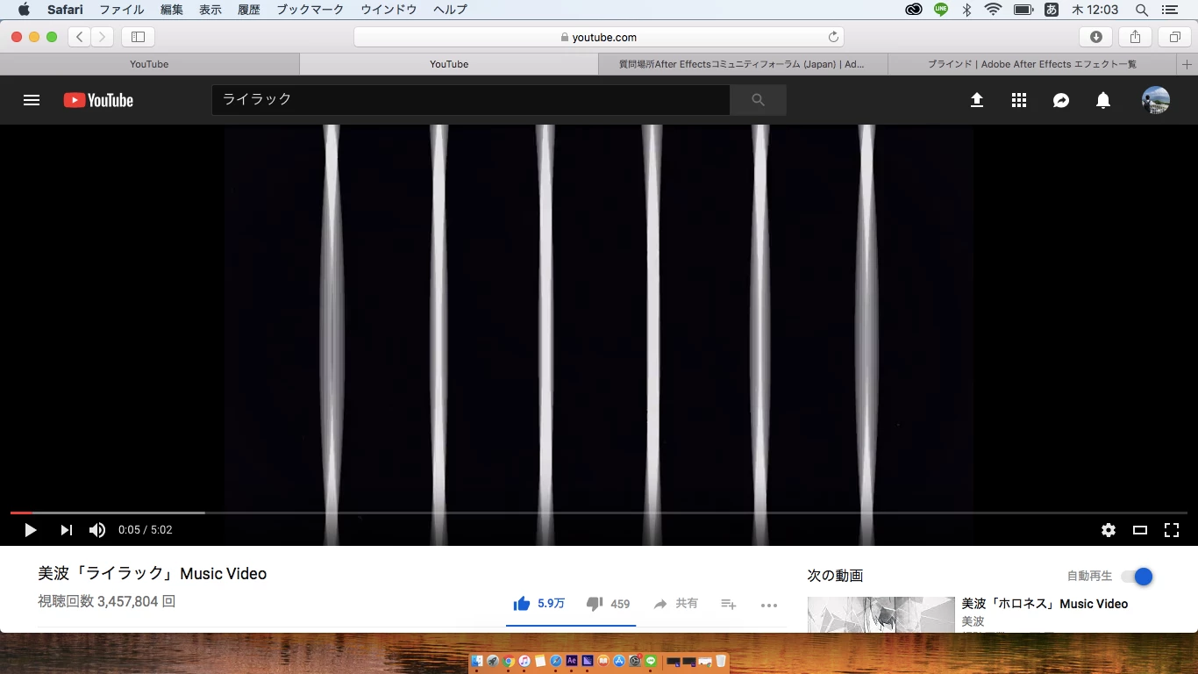Open the ブックマーク menu

tap(310, 10)
